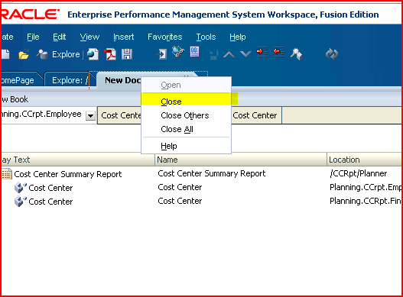Click the Move Up arrow icon

click(x=229, y=54)
